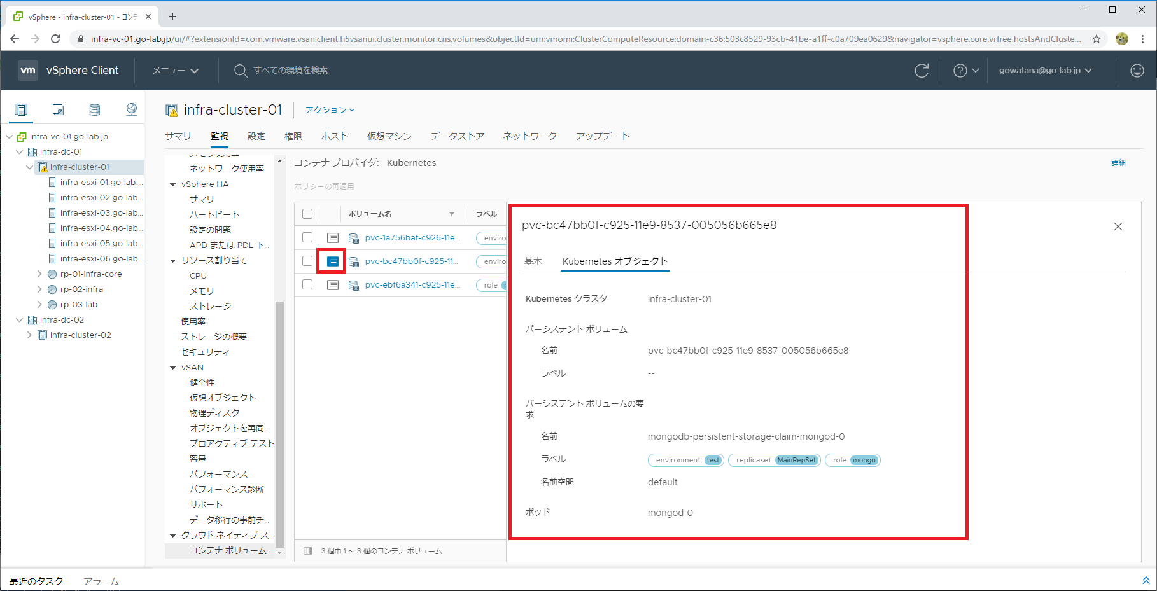The height and width of the screenshot is (591, 1157).
Task: Click the browser address bar URL
Action: click(x=586, y=39)
